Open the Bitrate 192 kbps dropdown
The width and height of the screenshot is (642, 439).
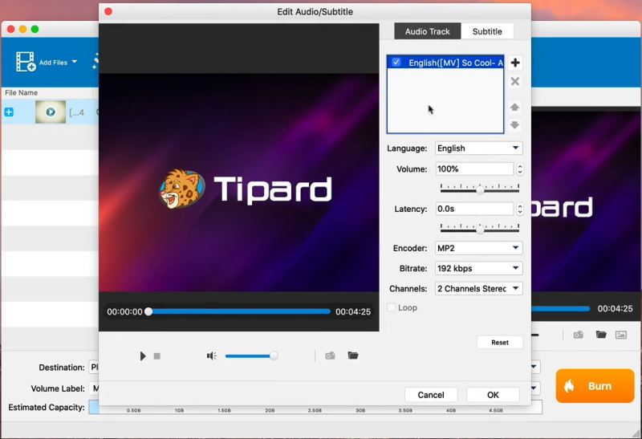point(478,269)
